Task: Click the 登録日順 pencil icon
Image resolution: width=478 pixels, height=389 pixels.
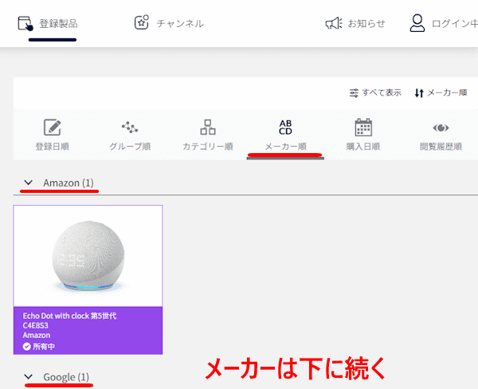Action: tap(53, 128)
